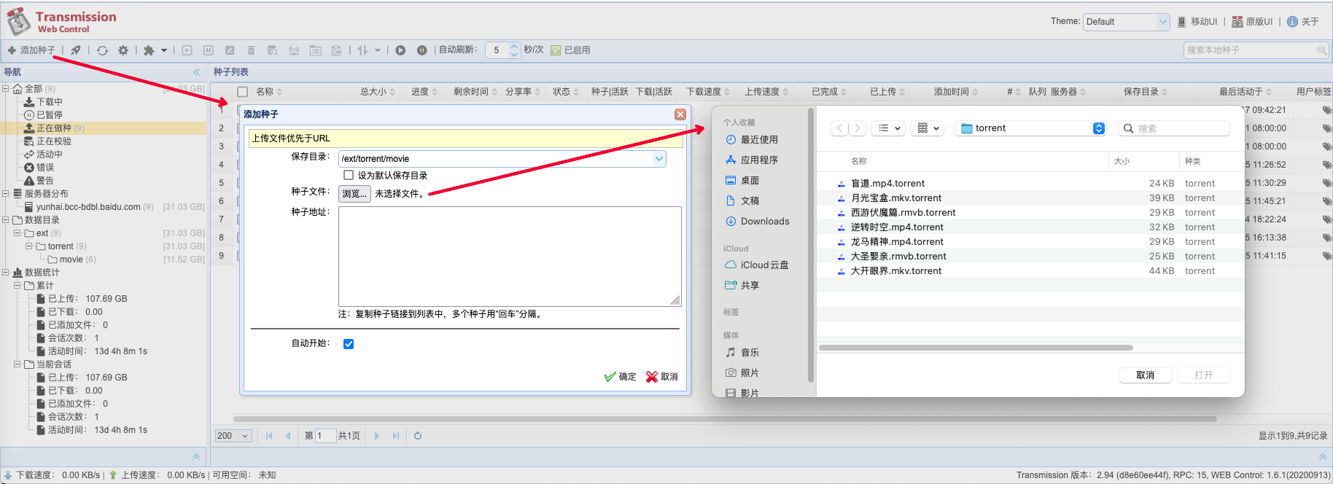Open the save directory combo box dropdown
The image size is (1333, 484).
[x=659, y=159]
